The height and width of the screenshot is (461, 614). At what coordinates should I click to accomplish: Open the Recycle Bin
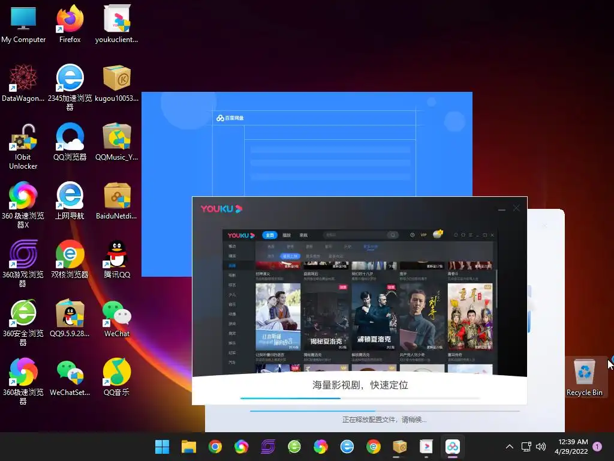pyautogui.click(x=584, y=377)
